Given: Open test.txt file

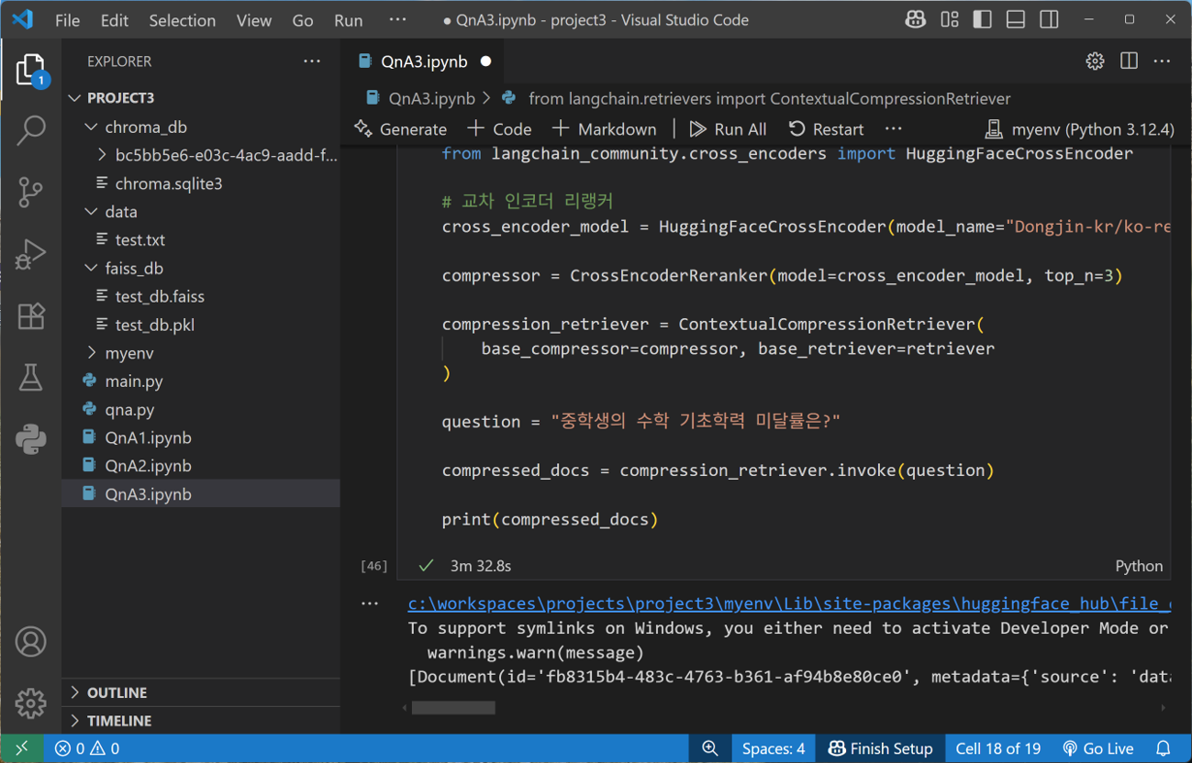Looking at the screenshot, I should (x=201, y=240).
